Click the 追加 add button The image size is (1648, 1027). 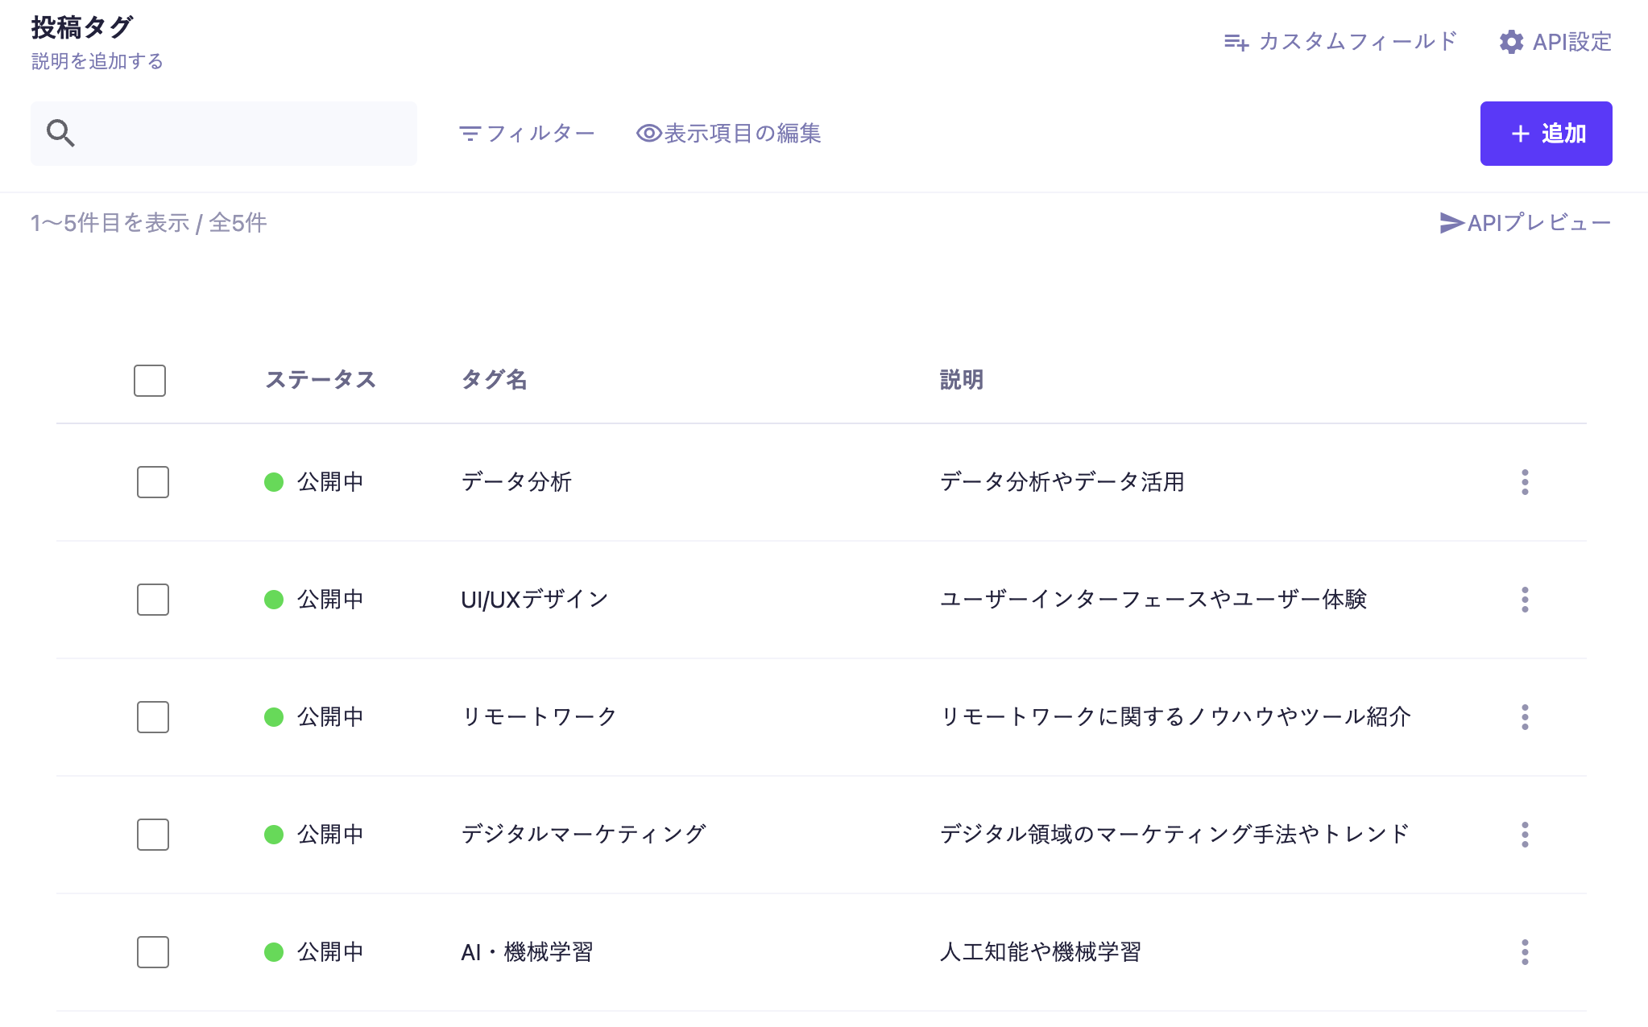[1545, 134]
